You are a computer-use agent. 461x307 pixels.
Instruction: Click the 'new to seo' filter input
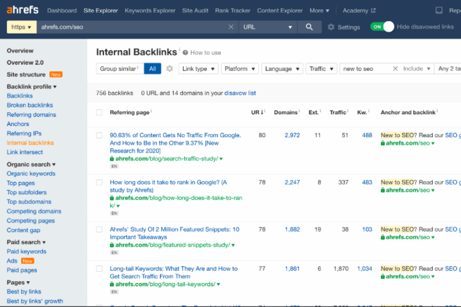(366, 69)
